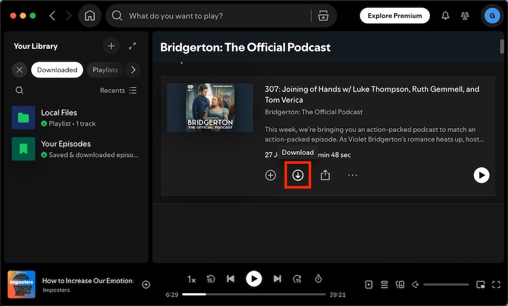Save episode with the plus icon
Viewport: 508px width, 306px height.
coord(271,175)
